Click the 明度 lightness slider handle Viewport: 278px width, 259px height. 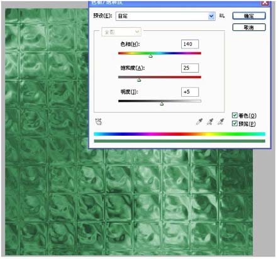[162, 104]
